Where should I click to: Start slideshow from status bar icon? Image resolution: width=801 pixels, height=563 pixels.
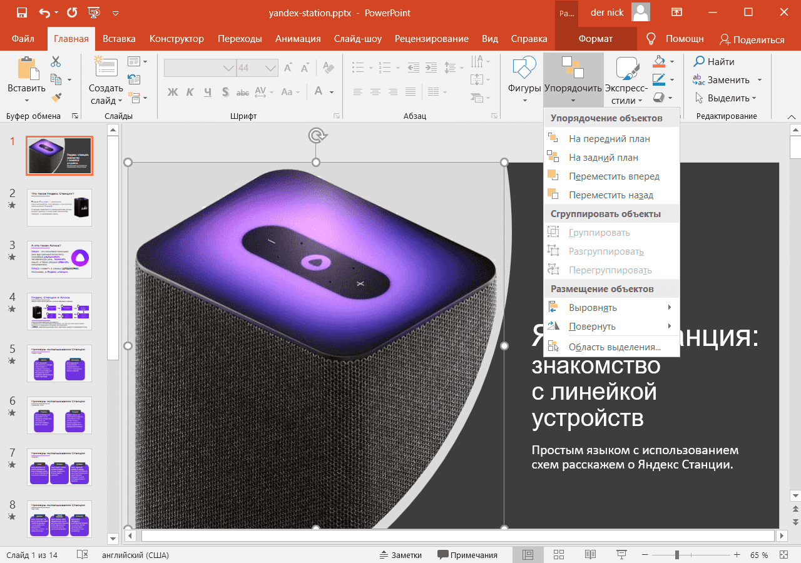621,555
